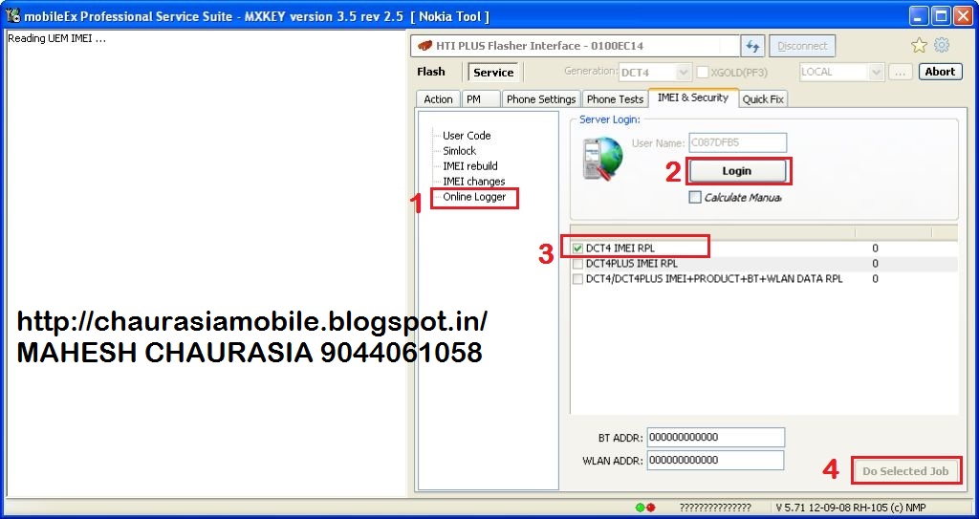Select the IMEI & Security tab
Viewport: 979px width, 519px height.
click(693, 97)
